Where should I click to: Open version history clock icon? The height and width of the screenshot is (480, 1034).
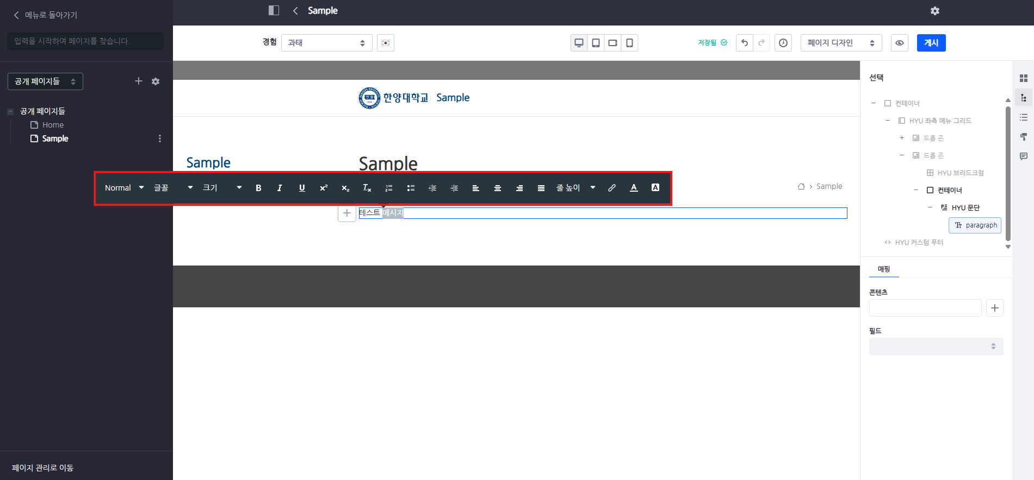(783, 43)
